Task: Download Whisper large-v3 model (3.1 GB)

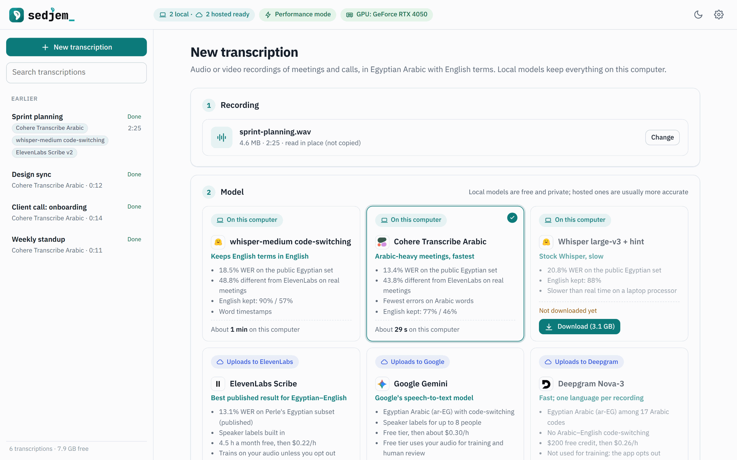Action: (579, 327)
